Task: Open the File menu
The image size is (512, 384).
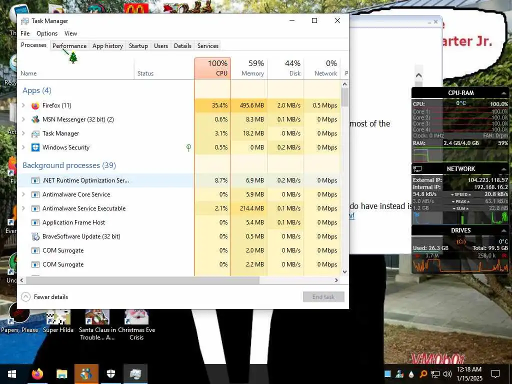Action: (25, 33)
